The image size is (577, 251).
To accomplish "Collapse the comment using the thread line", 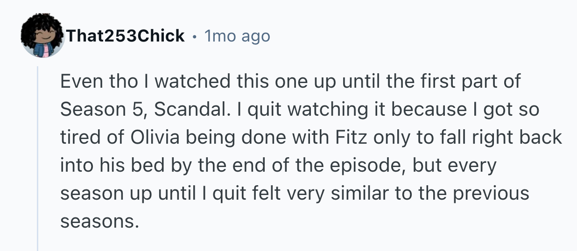I will pos(38,159).
